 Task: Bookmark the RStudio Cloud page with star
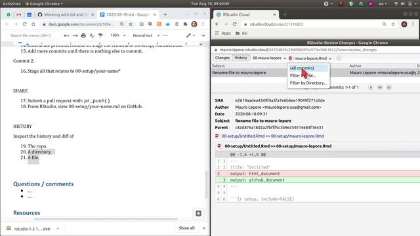click(x=393, y=24)
